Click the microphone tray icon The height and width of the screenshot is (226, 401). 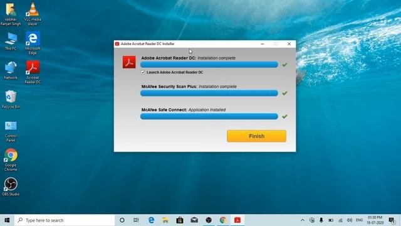pos(321,220)
